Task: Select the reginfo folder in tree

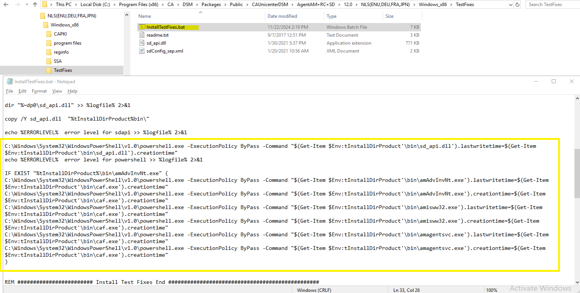Action: (61, 52)
